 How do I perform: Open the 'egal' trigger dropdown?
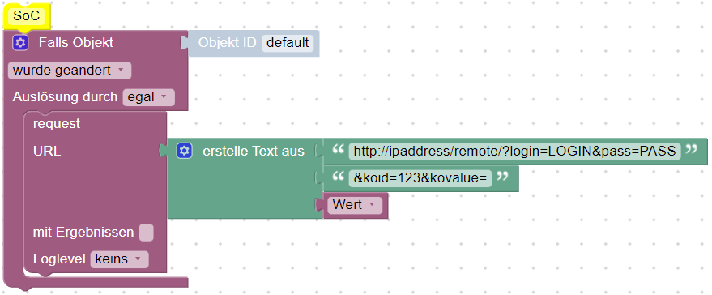[x=148, y=97]
